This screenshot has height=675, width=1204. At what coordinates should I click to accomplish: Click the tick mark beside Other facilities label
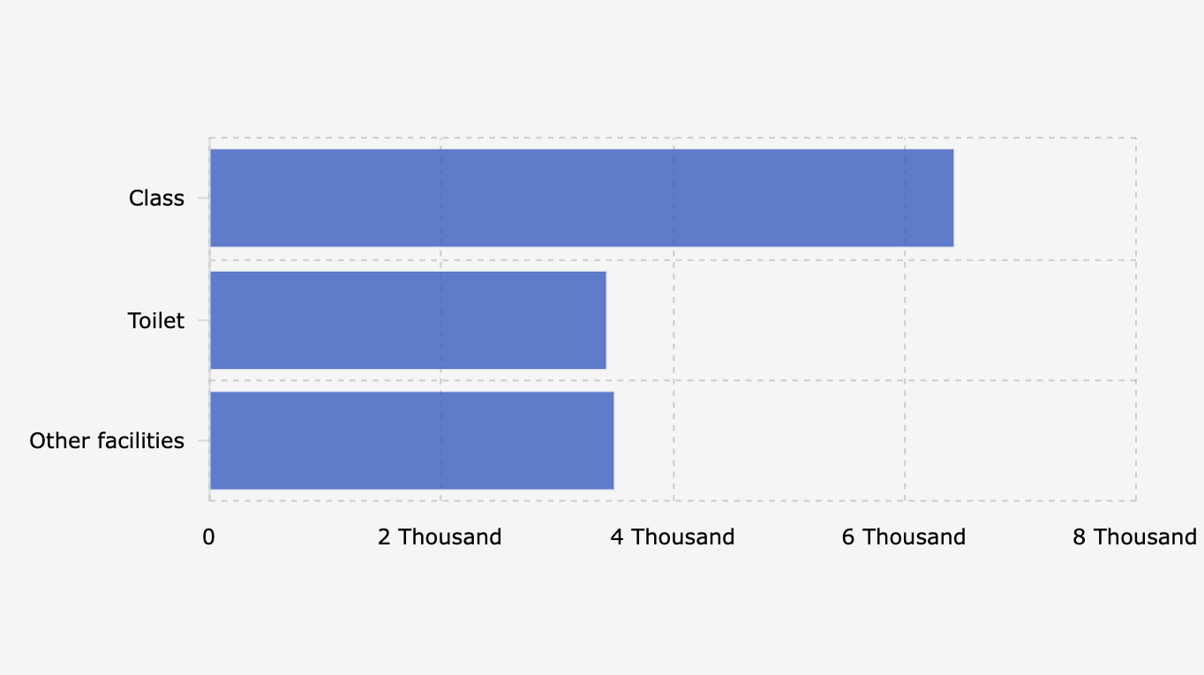pyautogui.click(x=203, y=440)
